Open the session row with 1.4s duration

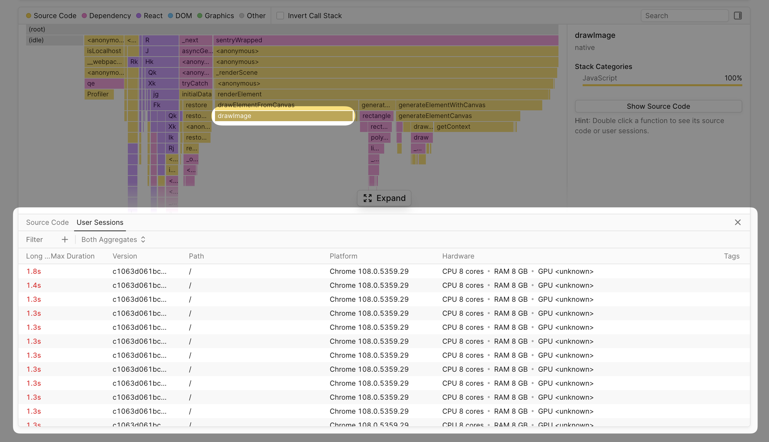(384, 285)
